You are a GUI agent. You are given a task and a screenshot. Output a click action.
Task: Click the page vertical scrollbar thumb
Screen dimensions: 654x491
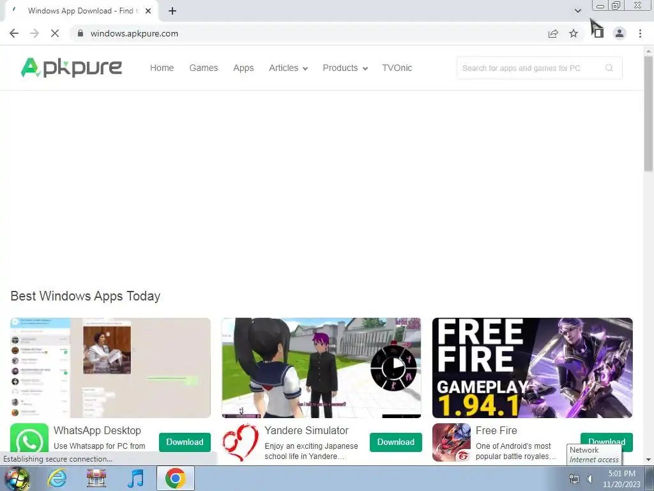coord(648,113)
